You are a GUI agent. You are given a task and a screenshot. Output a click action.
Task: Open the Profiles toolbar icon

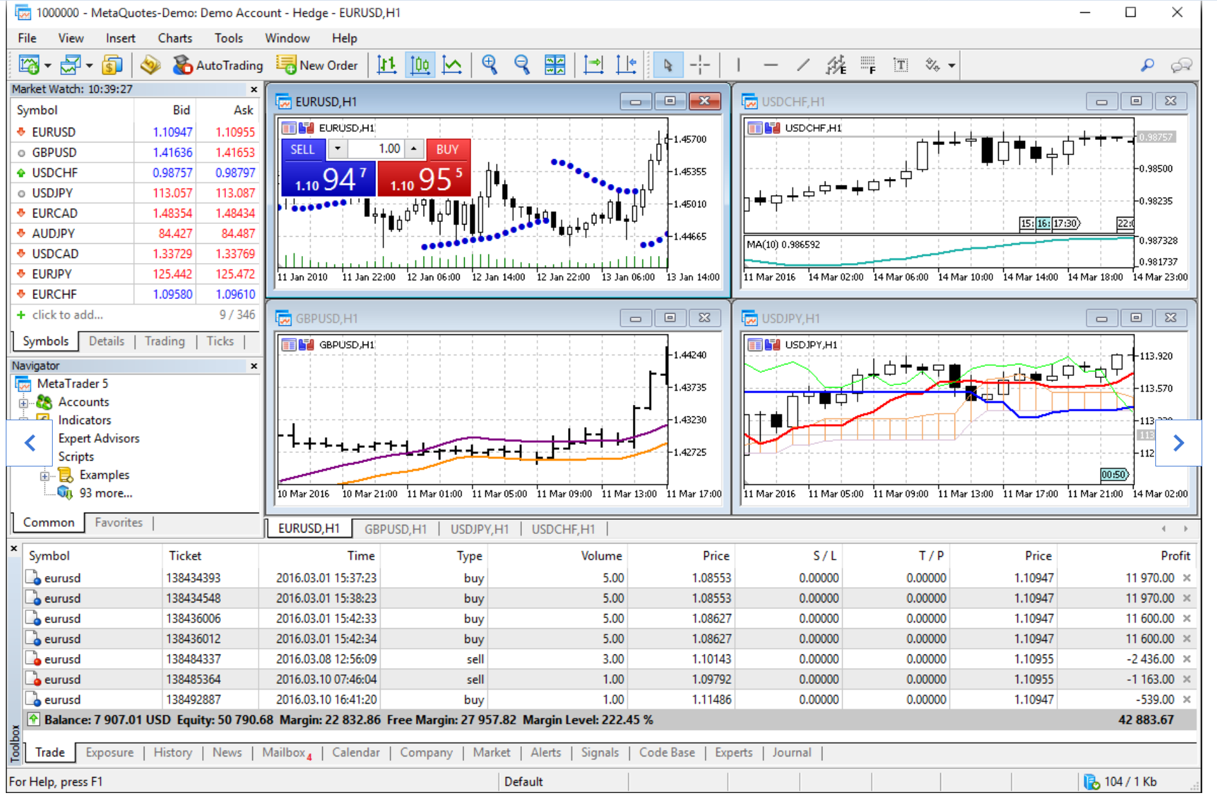pos(70,65)
